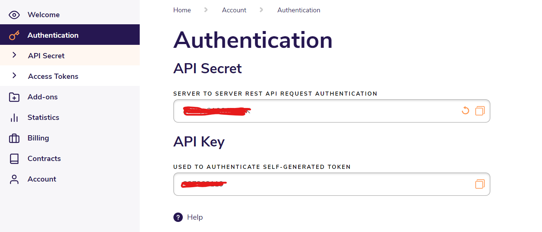Regenerate the API Secret with refresh icon
The image size is (542, 232).
click(465, 111)
